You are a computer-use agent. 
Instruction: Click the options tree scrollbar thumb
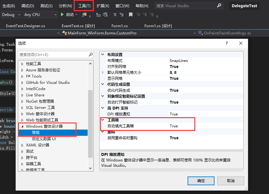pyautogui.click(x=91, y=124)
